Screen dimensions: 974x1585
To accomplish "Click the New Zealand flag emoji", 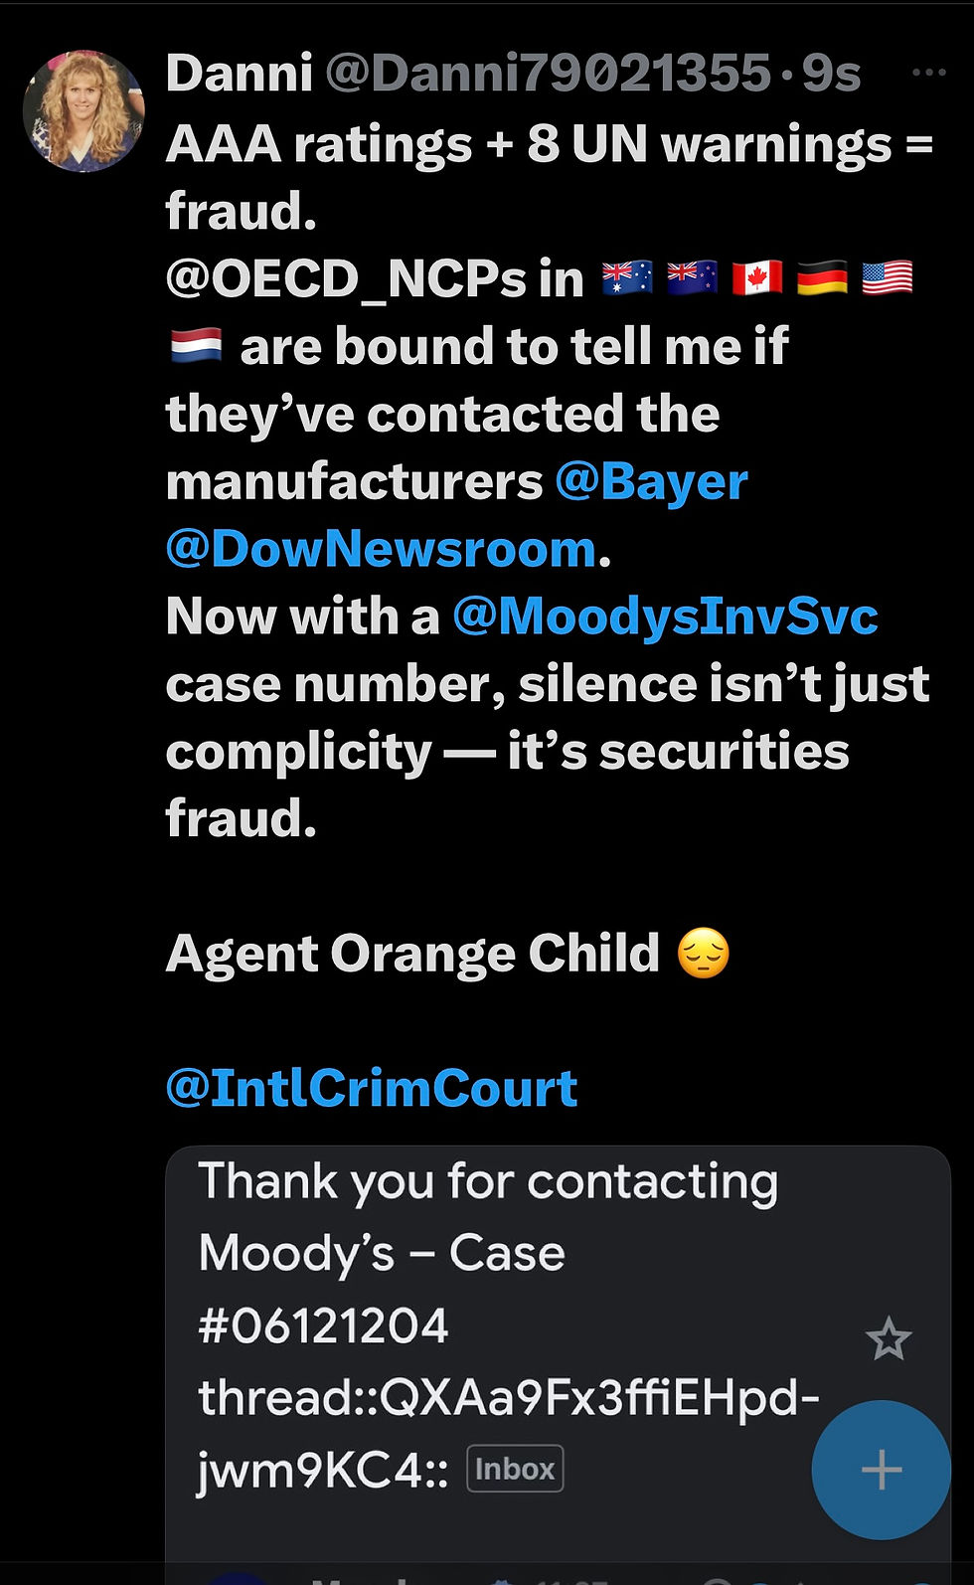I will pos(693,278).
